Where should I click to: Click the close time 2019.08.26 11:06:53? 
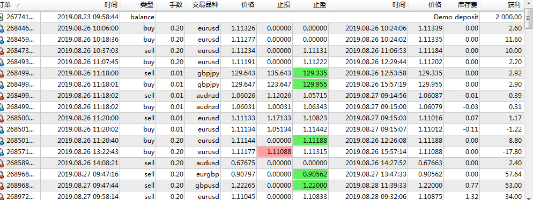click(x=376, y=51)
